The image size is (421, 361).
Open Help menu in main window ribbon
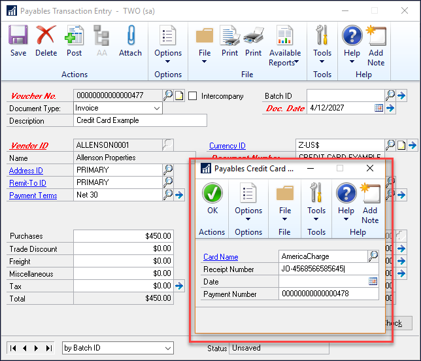click(x=352, y=44)
